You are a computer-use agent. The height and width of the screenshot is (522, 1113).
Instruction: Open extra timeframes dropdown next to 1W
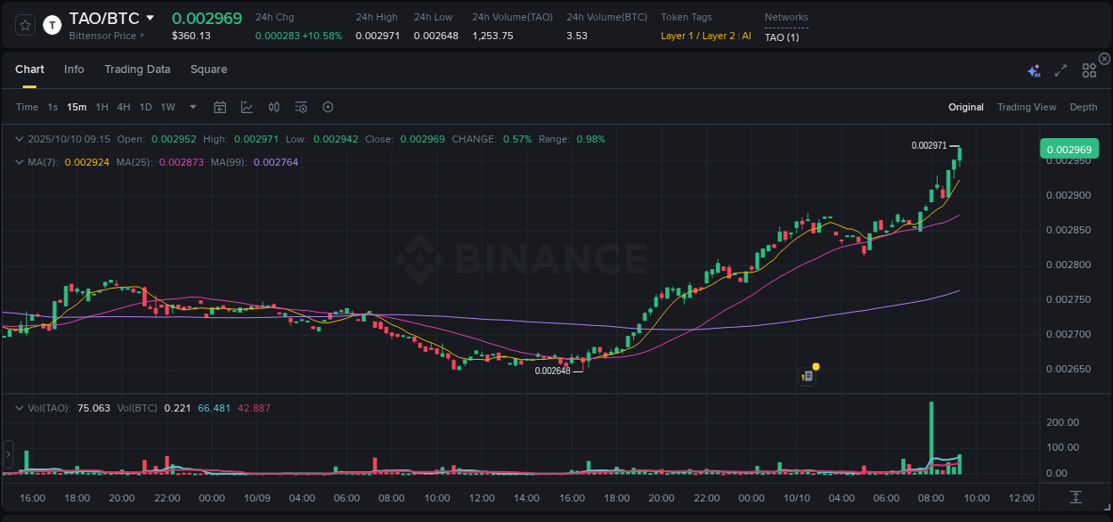coord(191,107)
